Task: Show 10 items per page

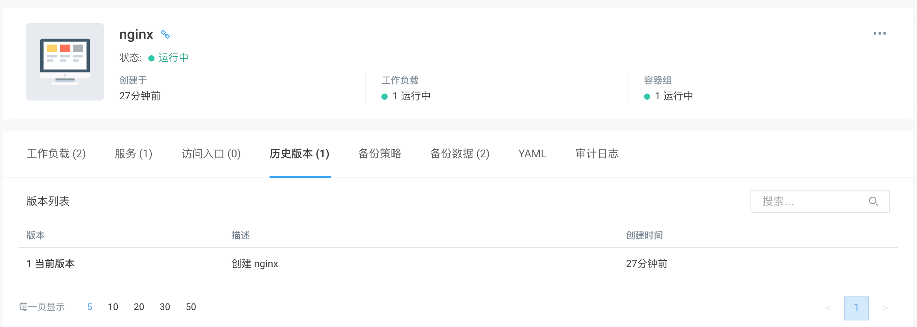Action: 113,307
